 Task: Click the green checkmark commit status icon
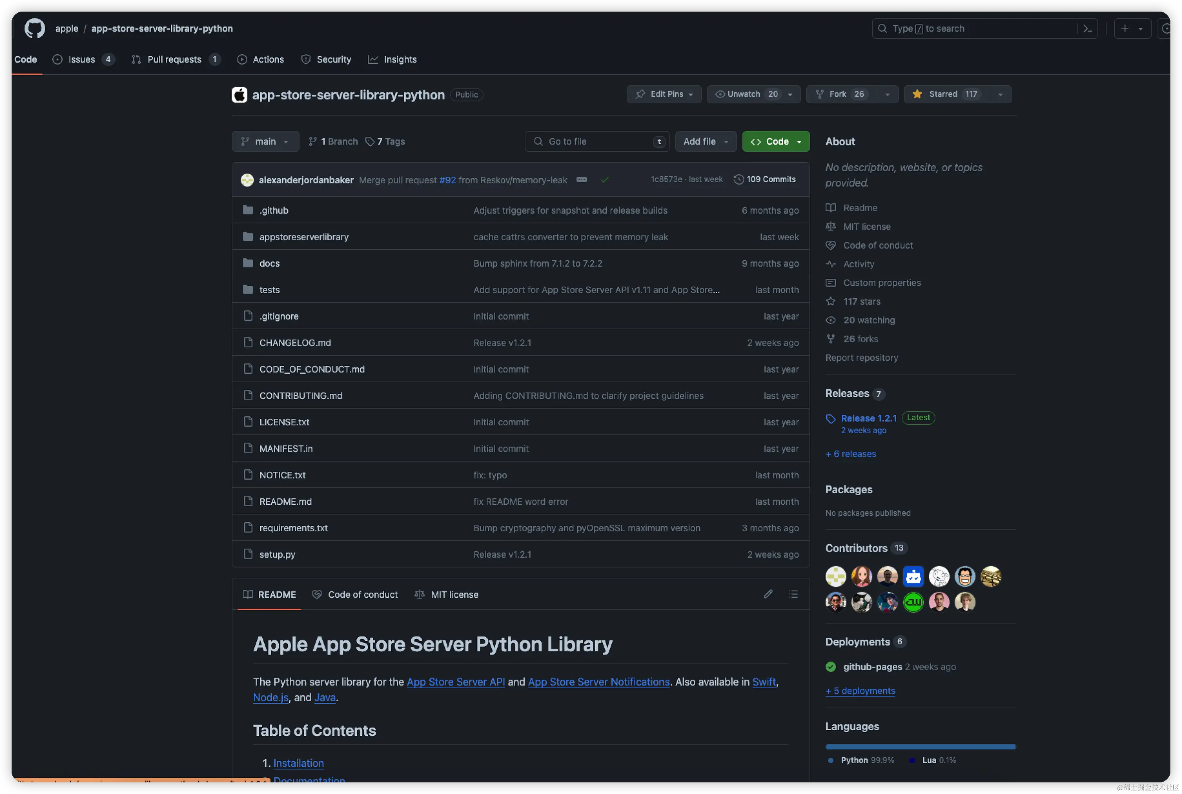tap(604, 180)
